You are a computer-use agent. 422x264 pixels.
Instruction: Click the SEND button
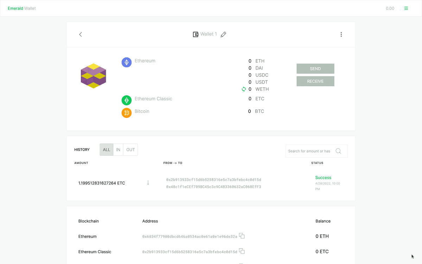click(315, 69)
